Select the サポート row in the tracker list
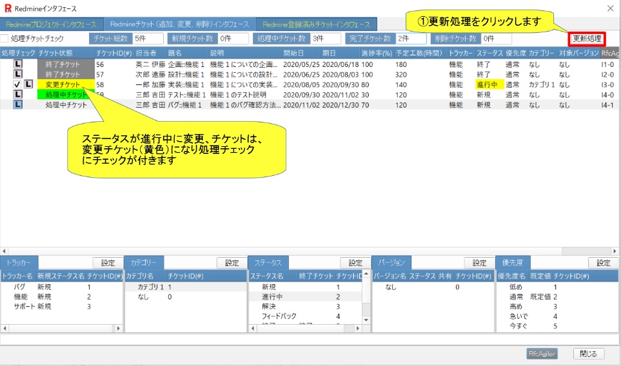The height and width of the screenshot is (366, 621). 62,306
